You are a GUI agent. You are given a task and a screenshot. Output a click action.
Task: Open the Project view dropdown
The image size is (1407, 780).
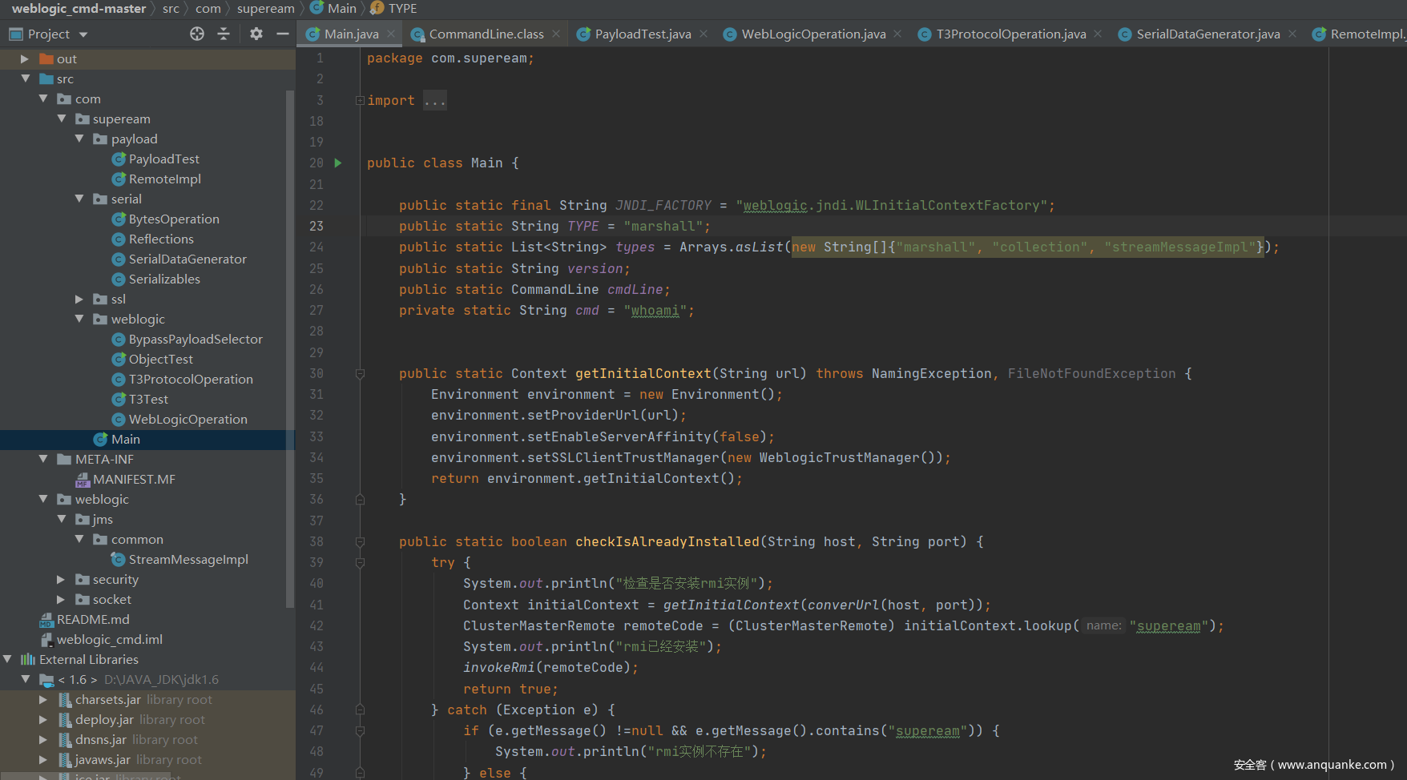(83, 34)
